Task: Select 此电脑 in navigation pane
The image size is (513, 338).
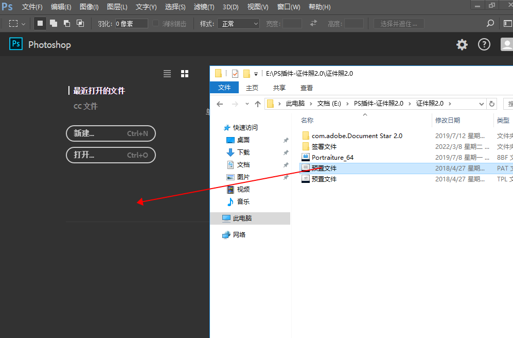Action: [250, 218]
